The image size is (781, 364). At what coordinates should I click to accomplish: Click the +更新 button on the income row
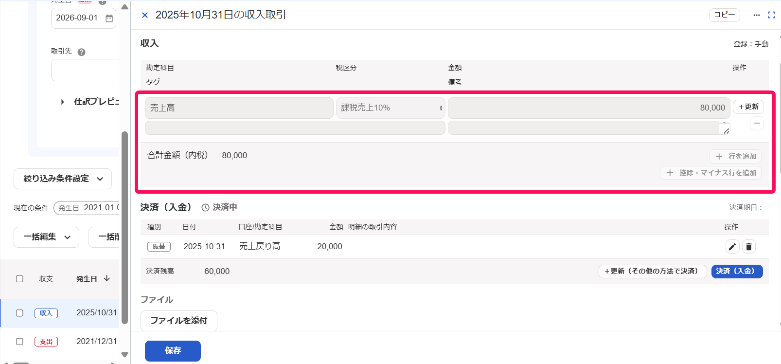[748, 107]
